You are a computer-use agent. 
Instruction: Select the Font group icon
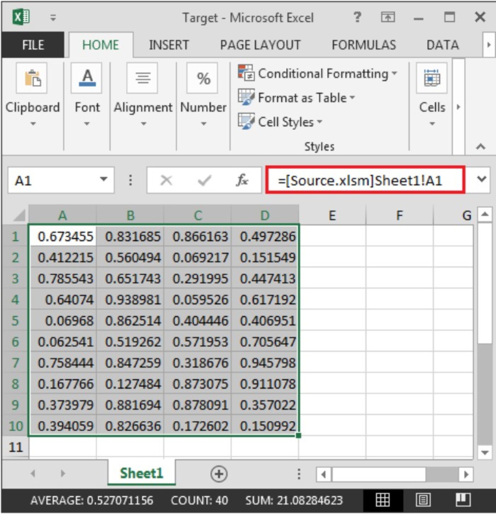pyautogui.click(x=87, y=78)
